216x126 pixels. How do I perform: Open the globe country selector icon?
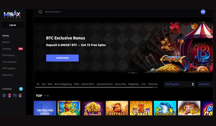click(21, 89)
